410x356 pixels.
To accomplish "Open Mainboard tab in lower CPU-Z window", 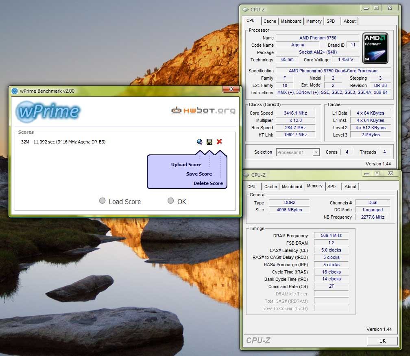I will coord(292,187).
